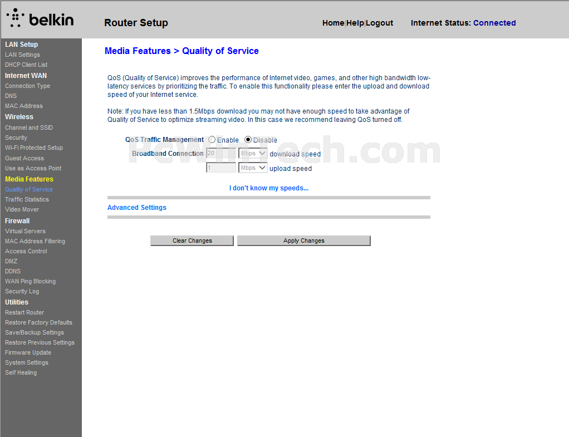Open Restart Router utility

pyautogui.click(x=24, y=312)
